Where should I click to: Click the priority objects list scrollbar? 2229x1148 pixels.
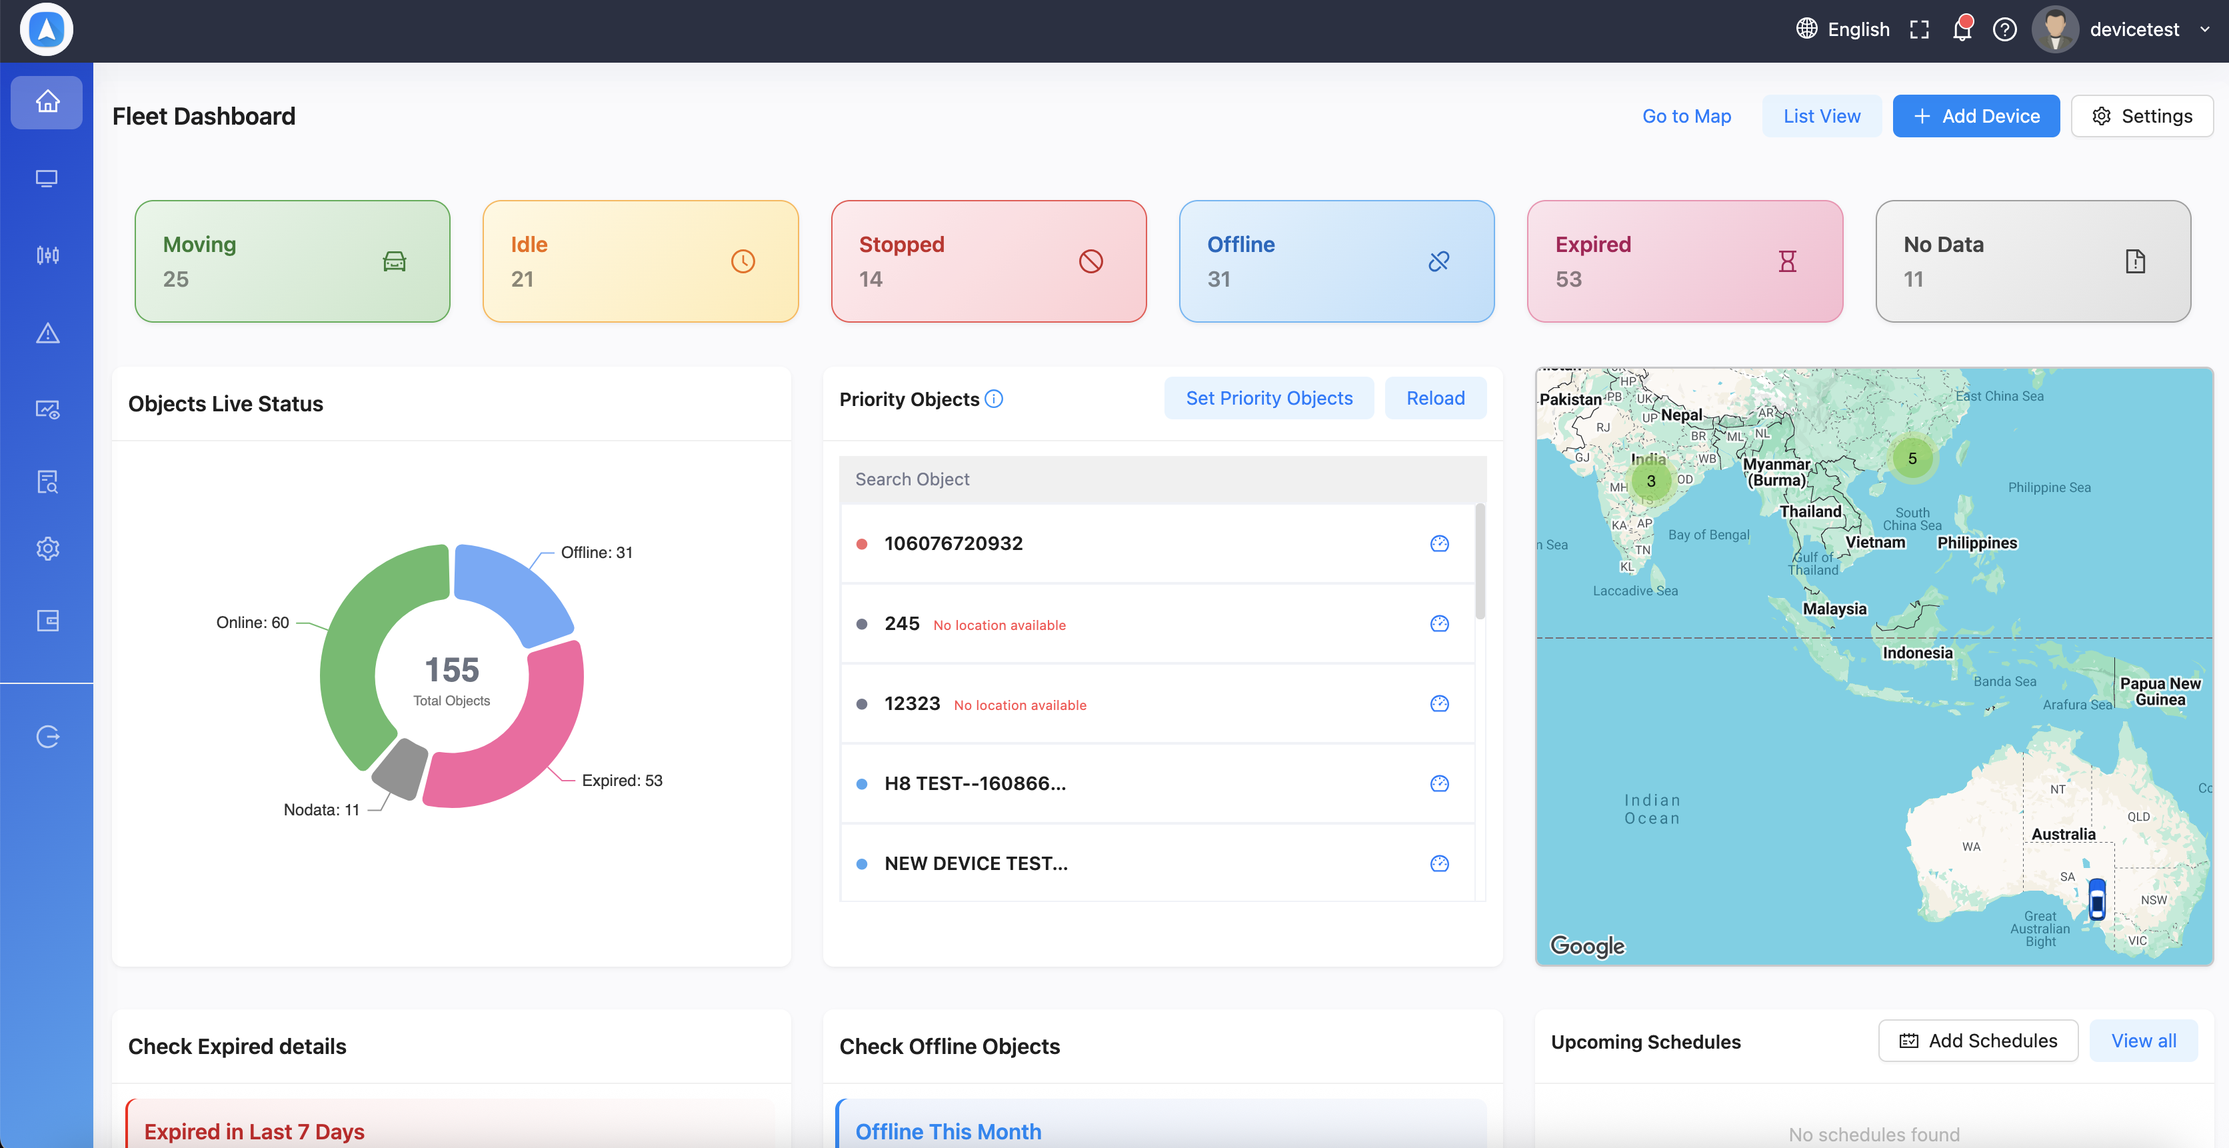point(1480,561)
